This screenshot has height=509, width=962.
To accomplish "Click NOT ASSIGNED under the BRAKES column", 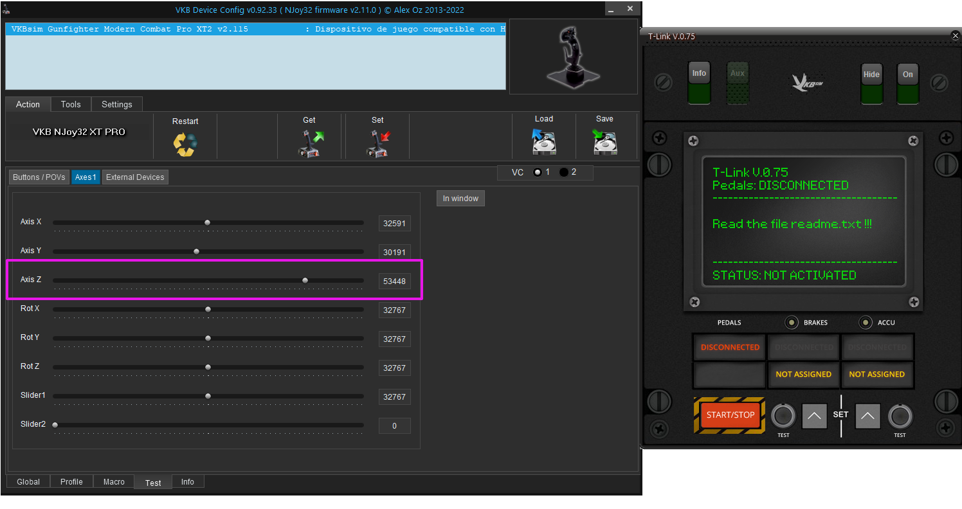I will tap(804, 374).
